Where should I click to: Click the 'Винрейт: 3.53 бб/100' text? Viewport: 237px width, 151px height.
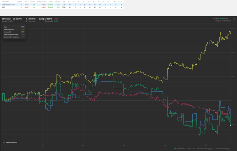(221, 19)
